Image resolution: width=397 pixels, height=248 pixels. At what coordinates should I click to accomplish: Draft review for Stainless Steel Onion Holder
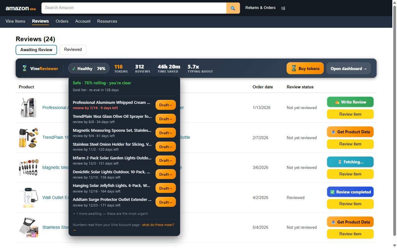click(166, 147)
